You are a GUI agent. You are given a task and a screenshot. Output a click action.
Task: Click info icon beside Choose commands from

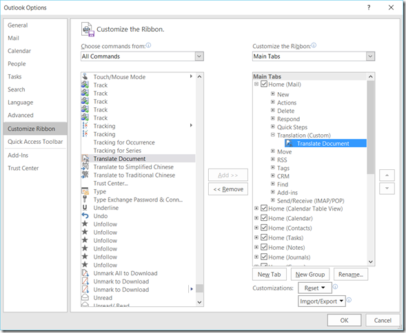tap(149, 45)
